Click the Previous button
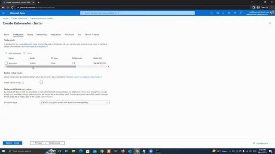The height and width of the screenshot is (154, 275). [x=37, y=143]
